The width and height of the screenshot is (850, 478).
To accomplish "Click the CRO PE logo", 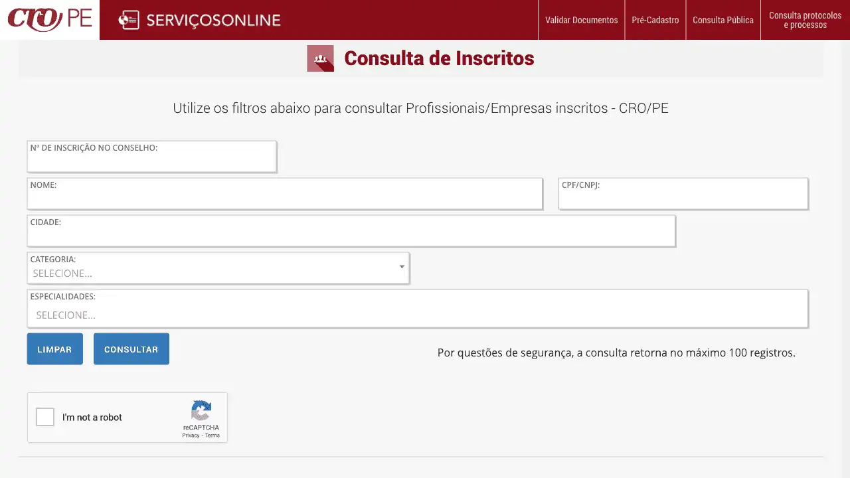I will coord(50,19).
